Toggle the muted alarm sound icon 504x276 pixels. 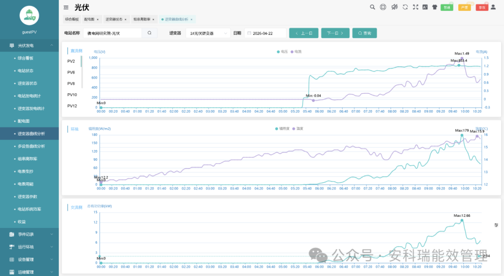click(394, 7)
